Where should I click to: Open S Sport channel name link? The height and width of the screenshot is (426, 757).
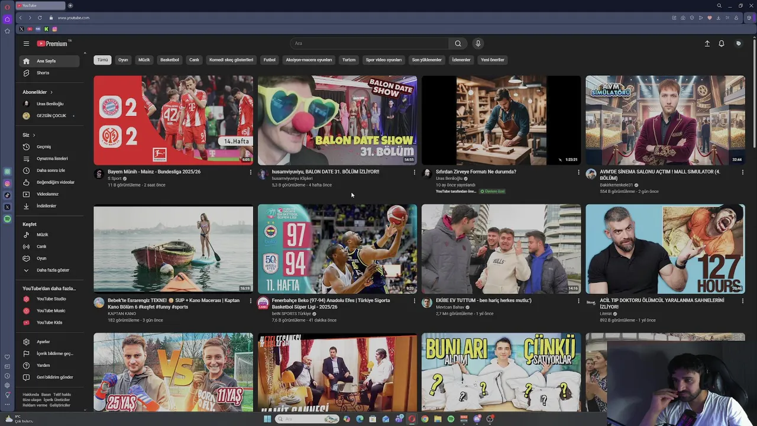114,178
